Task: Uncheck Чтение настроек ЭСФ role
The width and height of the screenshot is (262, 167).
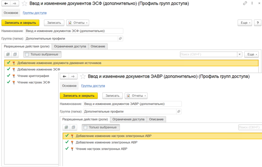Action: (x=8, y=82)
